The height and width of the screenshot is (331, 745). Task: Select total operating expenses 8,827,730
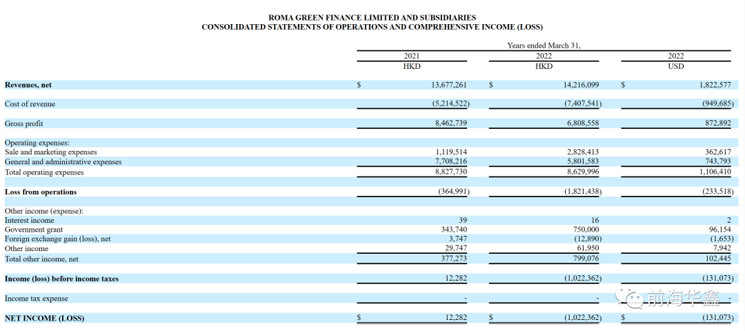pos(451,172)
